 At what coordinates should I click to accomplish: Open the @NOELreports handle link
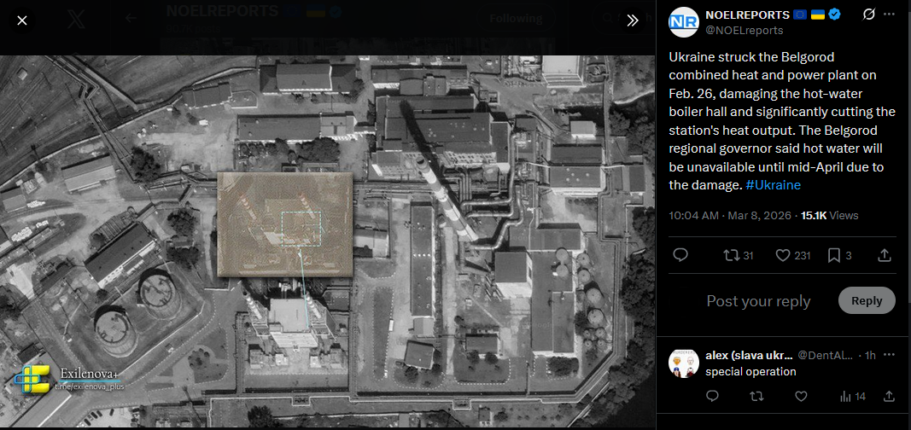745,30
